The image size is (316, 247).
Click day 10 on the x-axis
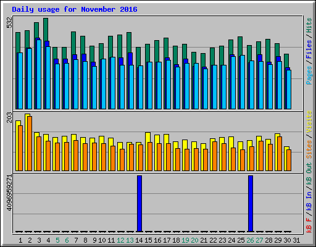pos(102,240)
